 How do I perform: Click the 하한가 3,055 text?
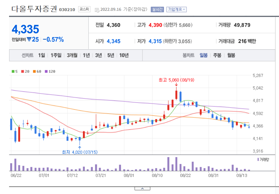[177, 41]
